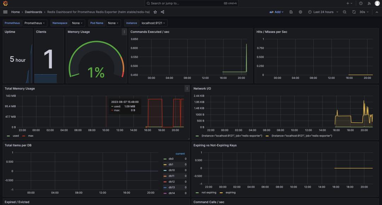Open the Clients panel title
This screenshot has width=382, height=205.
[x=41, y=32]
